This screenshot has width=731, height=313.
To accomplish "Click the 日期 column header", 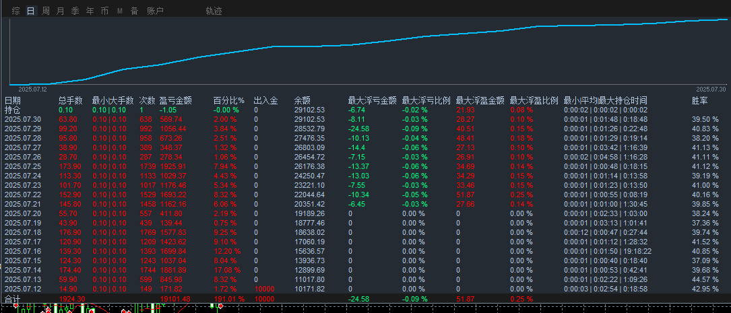I will point(13,100).
